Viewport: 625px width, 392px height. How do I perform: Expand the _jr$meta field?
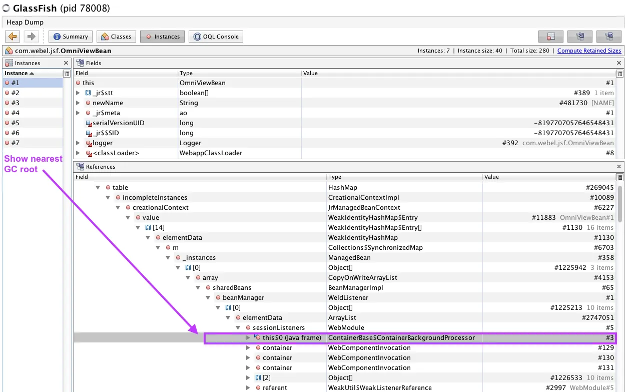78,113
